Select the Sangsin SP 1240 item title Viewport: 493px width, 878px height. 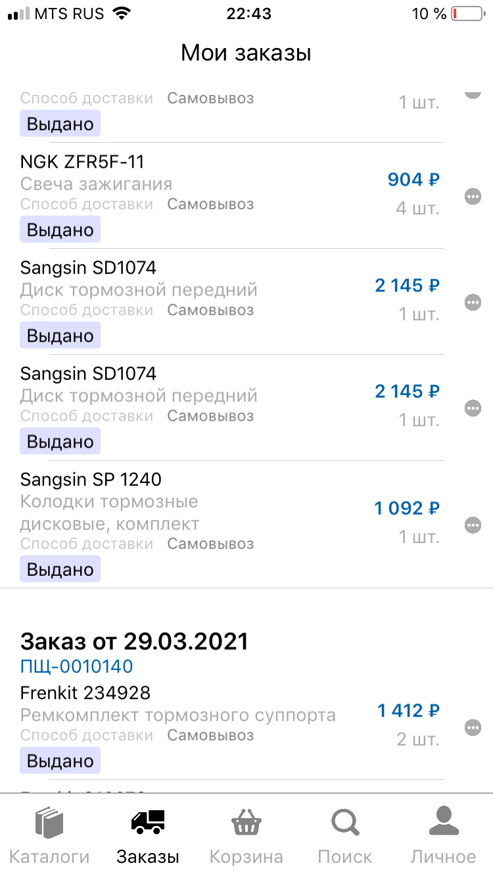pos(91,479)
